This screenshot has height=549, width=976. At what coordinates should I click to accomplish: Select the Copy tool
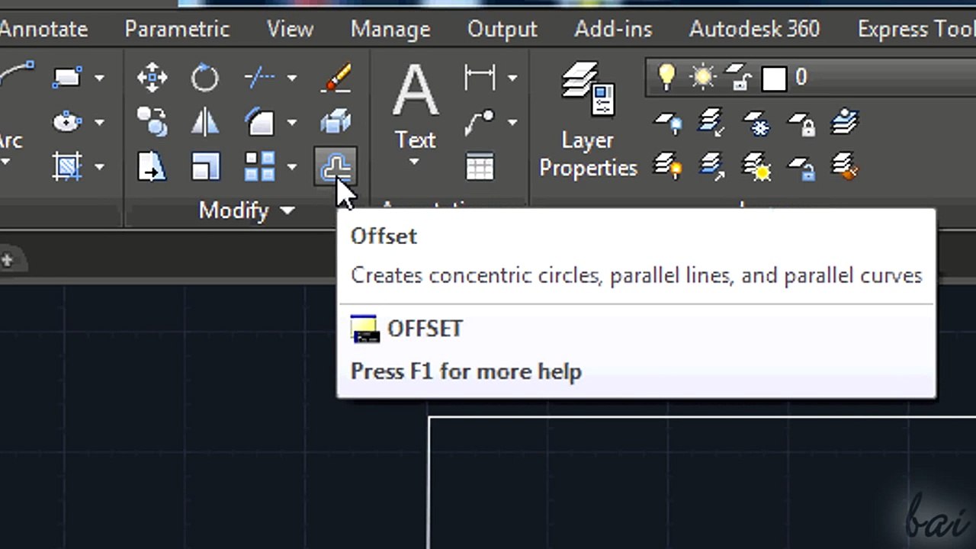coord(152,122)
